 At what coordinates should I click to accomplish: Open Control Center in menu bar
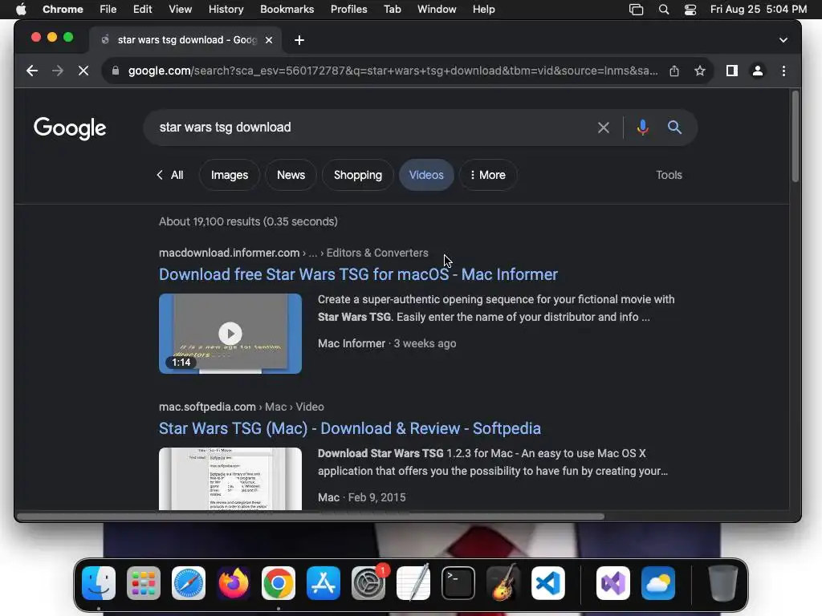(x=690, y=10)
